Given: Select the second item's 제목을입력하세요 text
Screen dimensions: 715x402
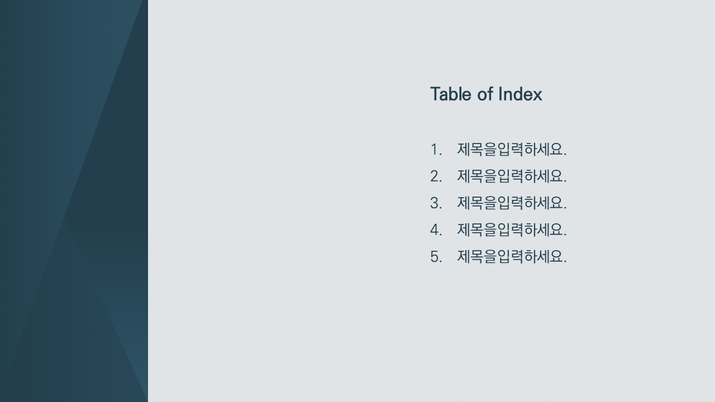Looking at the screenshot, I should click(x=512, y=176).
